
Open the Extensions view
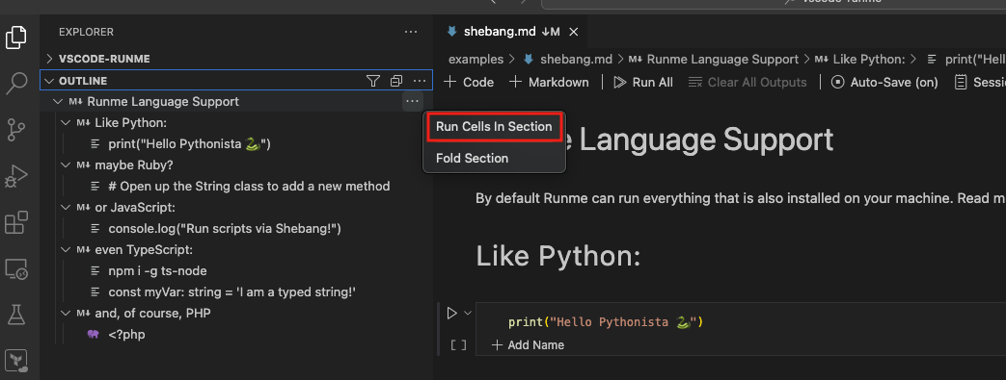(x=16, y=222)
